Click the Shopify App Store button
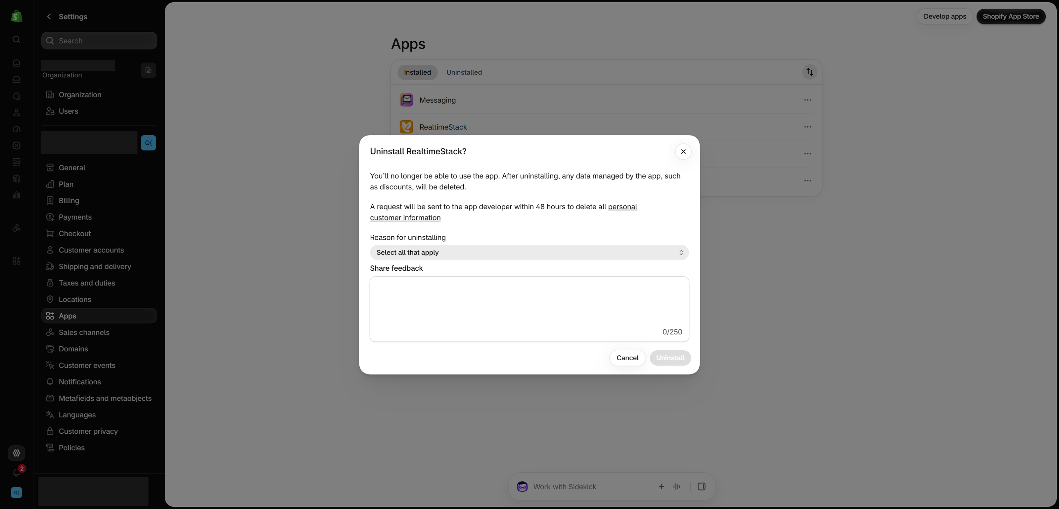This screenshot has width=1059, height=509. point(1010,17)
